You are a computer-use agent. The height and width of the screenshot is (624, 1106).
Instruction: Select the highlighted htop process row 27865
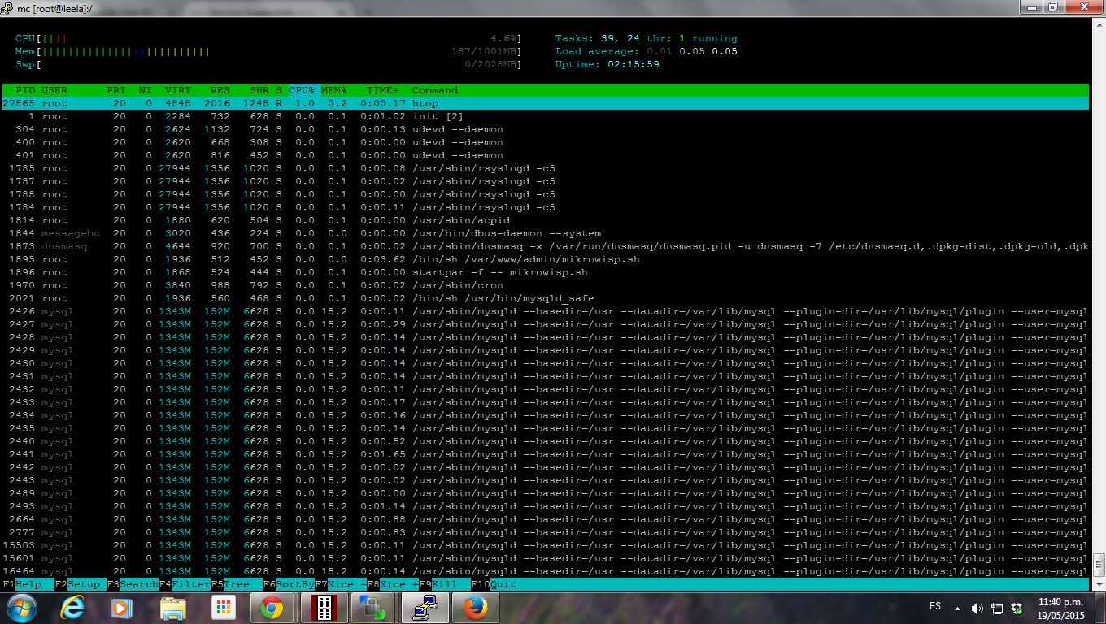546,103
